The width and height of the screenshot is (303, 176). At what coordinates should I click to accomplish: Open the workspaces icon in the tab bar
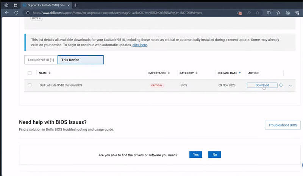pyautogui.click(x=6, y=5)
